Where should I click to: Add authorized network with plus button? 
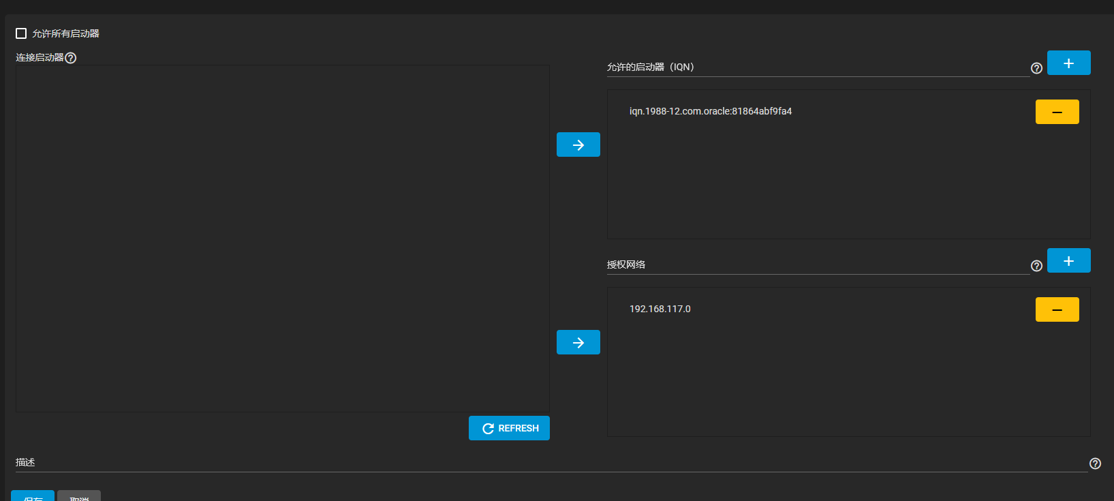(x=1068, y=260)
